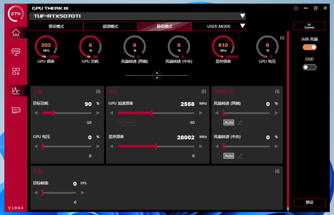Viewport: 334px width, 215px height.
Task: Open the OSD settings sidebar icon
Action: [16, 52]
